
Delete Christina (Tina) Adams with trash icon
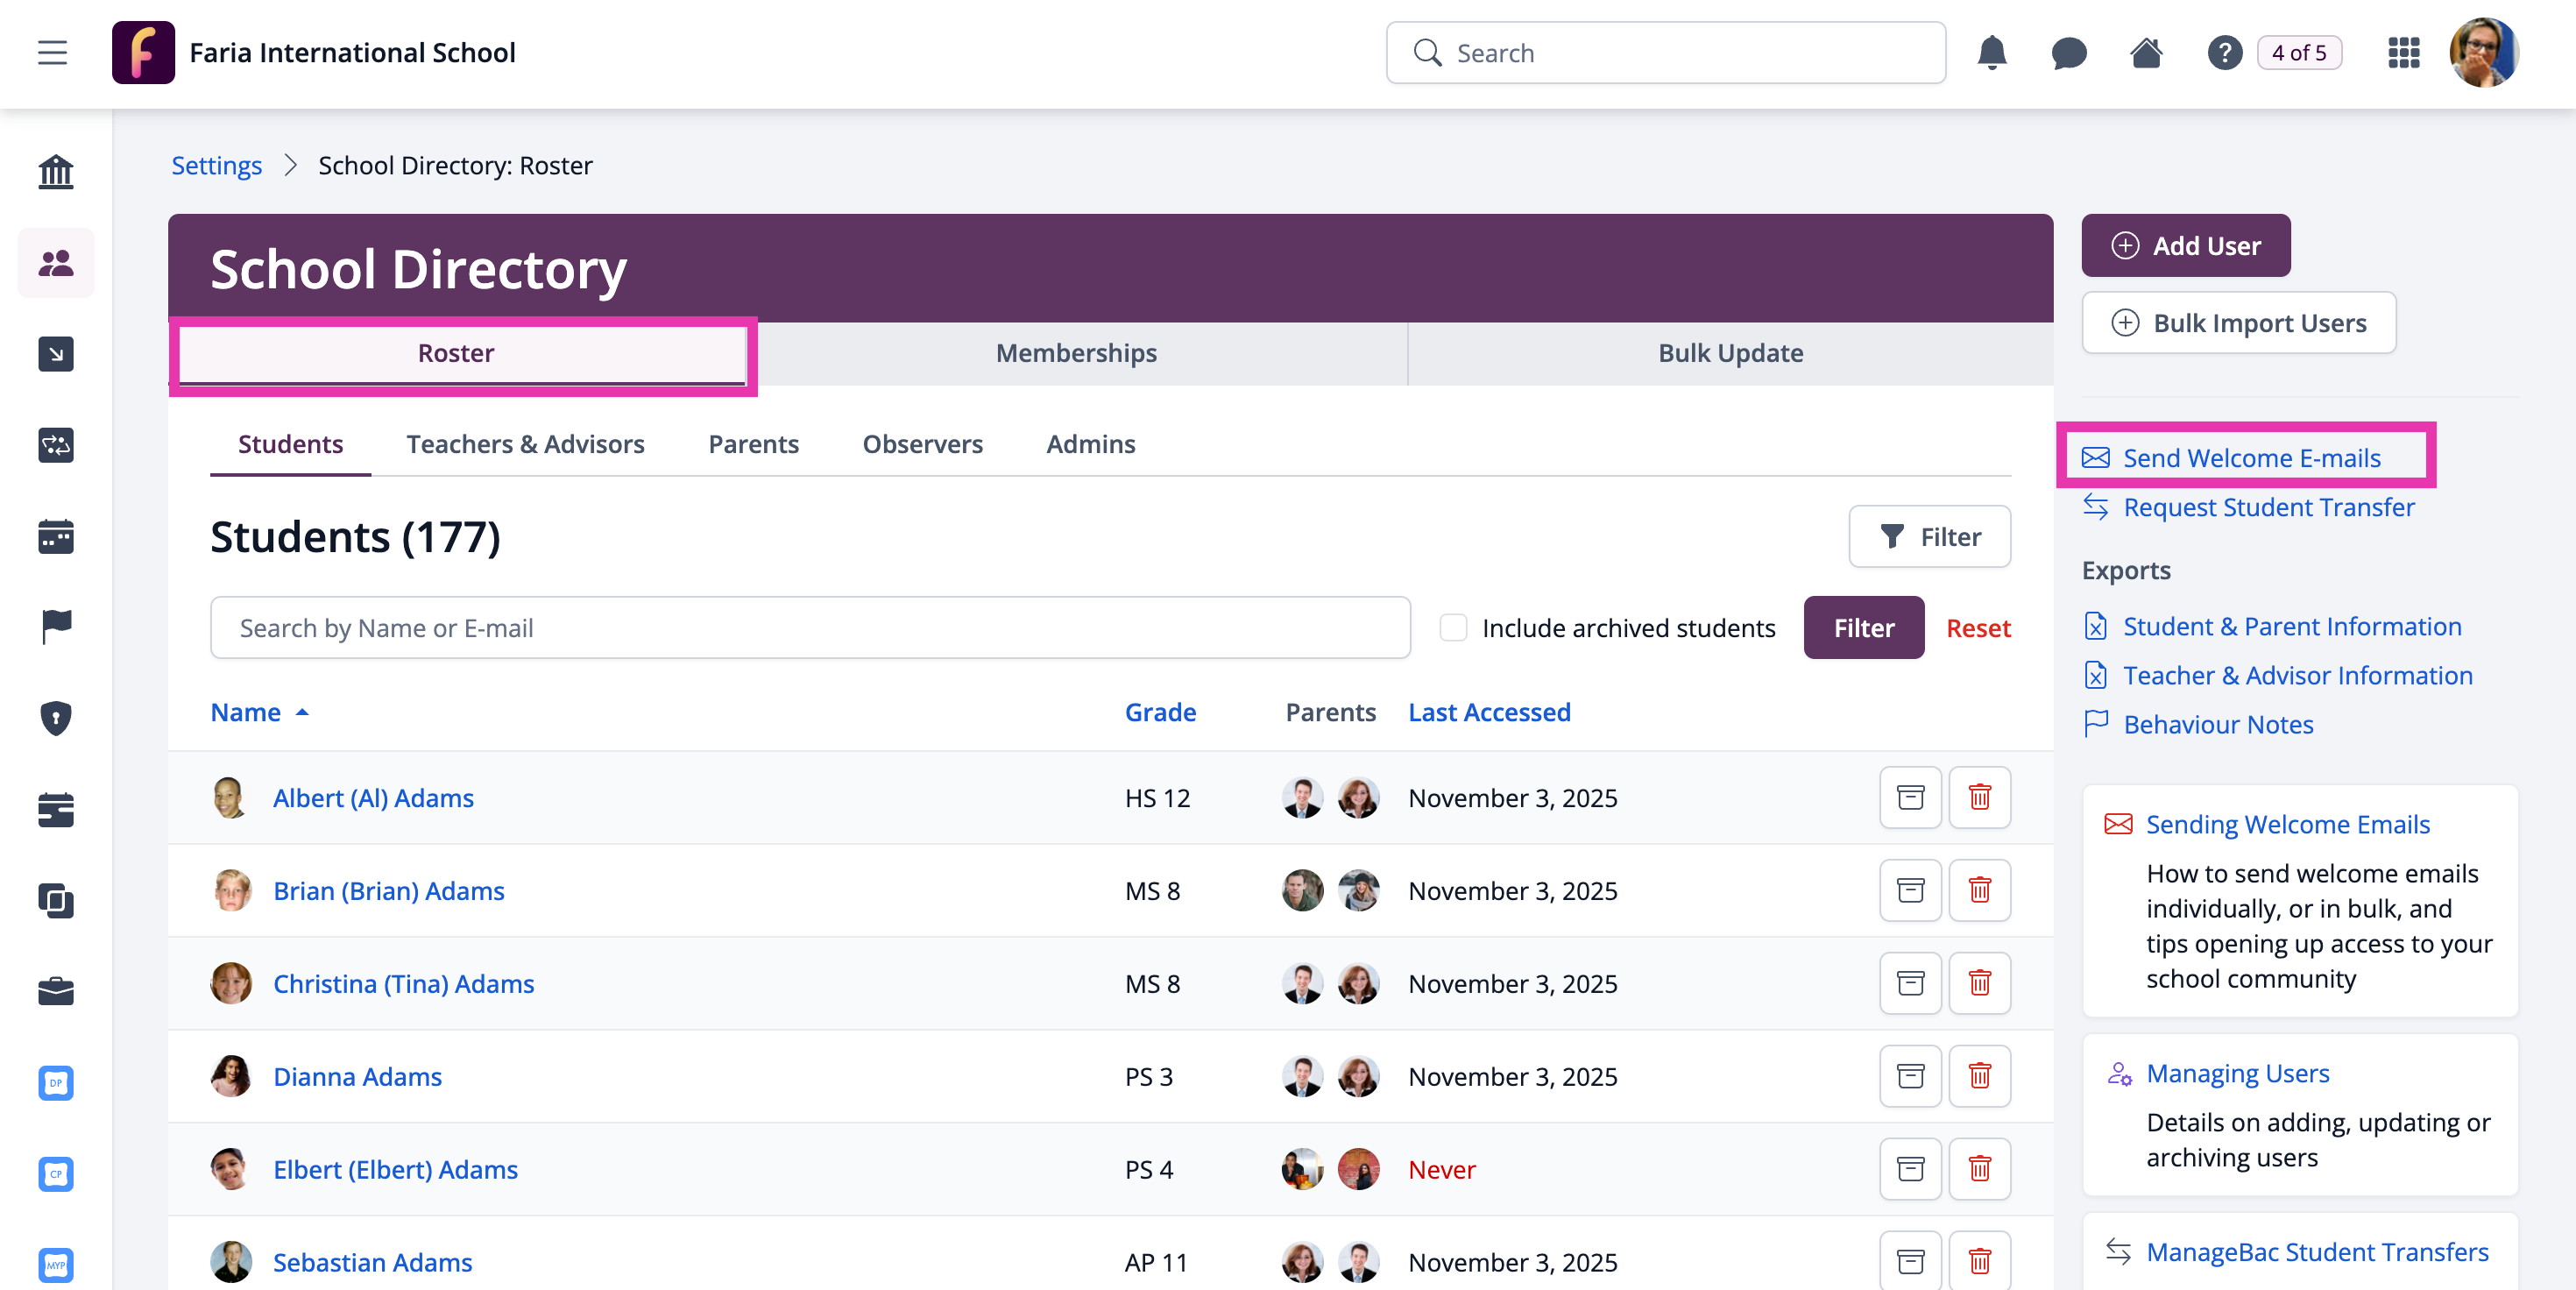1979,983
